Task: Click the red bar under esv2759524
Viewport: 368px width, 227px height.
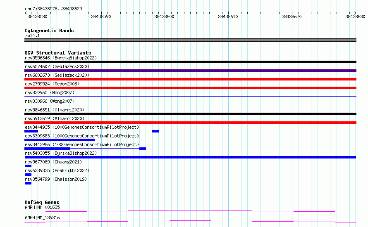Action: pyautogui.click(x=190, y=88)
